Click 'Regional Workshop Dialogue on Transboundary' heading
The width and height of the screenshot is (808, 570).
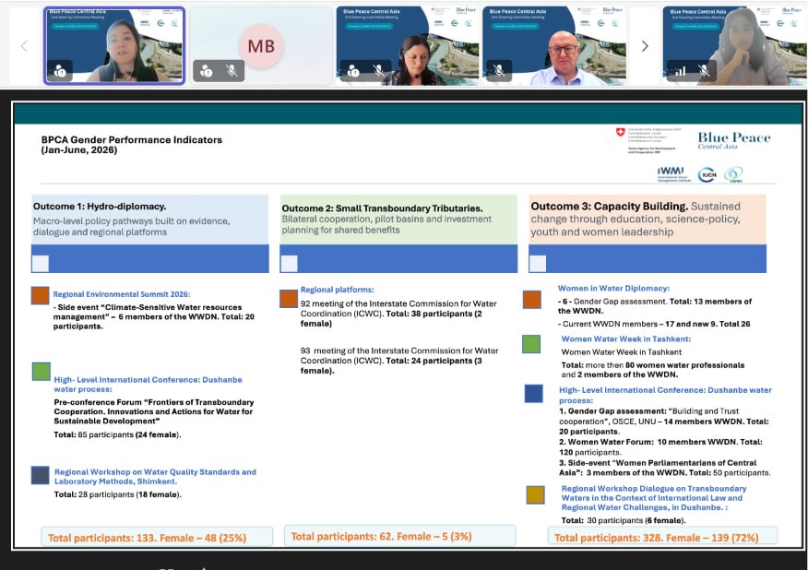pos(654,498)
